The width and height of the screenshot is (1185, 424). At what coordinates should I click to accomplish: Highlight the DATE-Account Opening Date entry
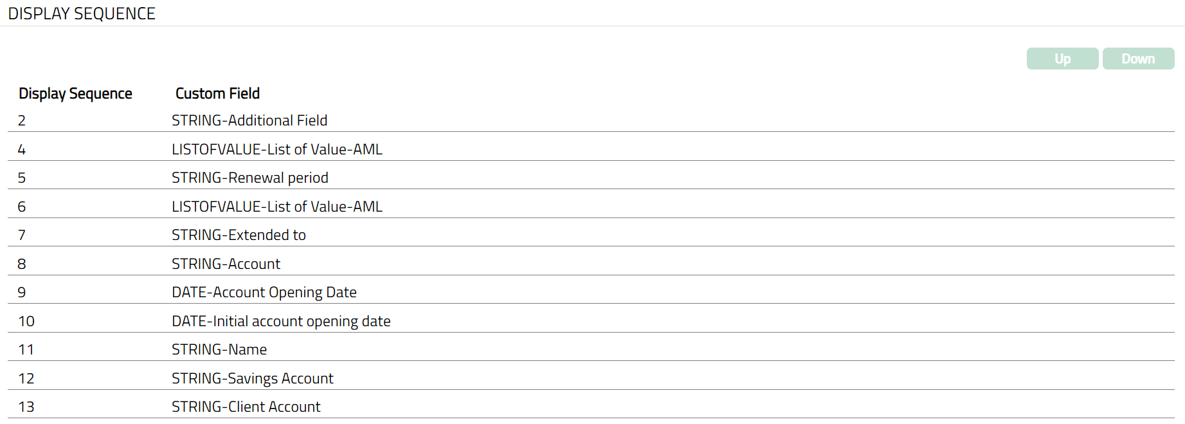point(264,292)
